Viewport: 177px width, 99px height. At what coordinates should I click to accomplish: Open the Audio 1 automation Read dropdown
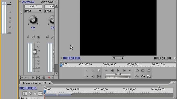tap(33, 11)
